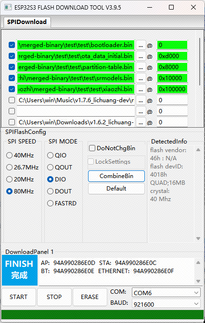Open file picker for xiaozhi.bin row
Screen dimensions: 205x323
coord(141,89)
